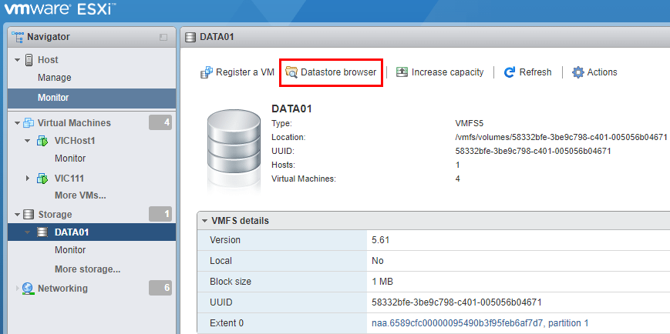Click the Virtual Machines count badge 4
670x334 pixels.
click(160, 123)
